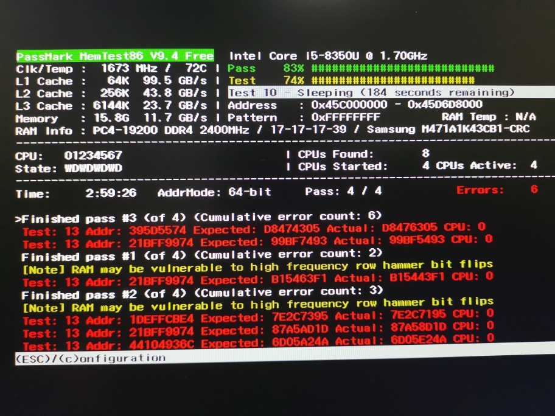
Task: Click the error line with Addr 44104936C
Action: tap(259, 342)
